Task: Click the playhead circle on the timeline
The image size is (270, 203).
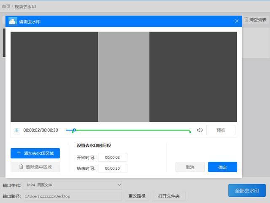Action: tap(74, 130)
